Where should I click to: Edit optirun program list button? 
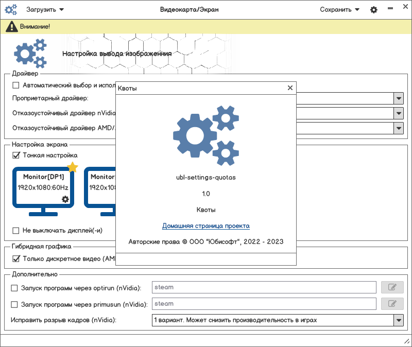pos(392,287)
